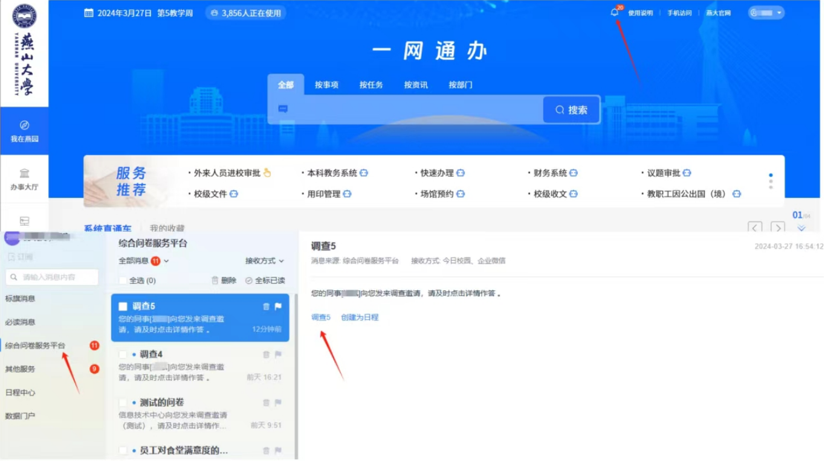Tick the checkbox for 测试的问卷 message
This screenshot has height=461, width=825.
click(123, 402)
